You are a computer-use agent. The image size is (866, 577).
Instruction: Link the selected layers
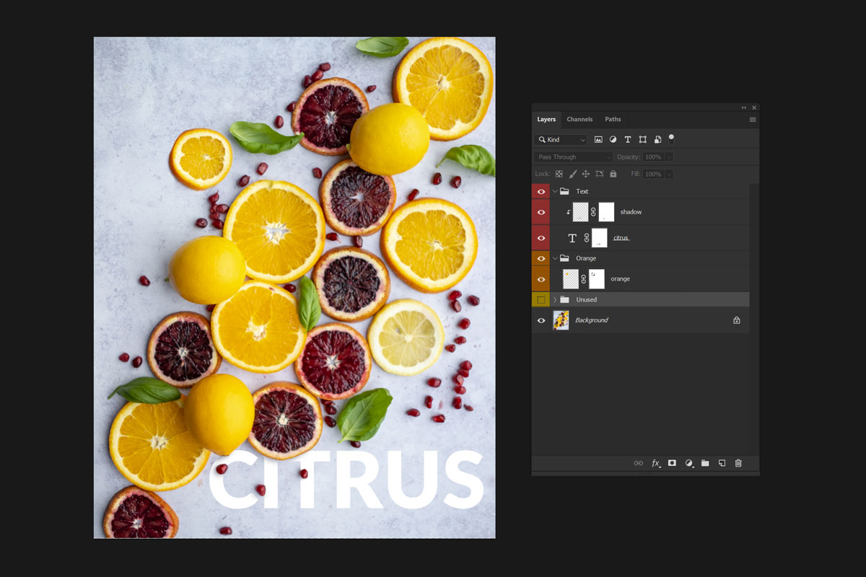639,463
